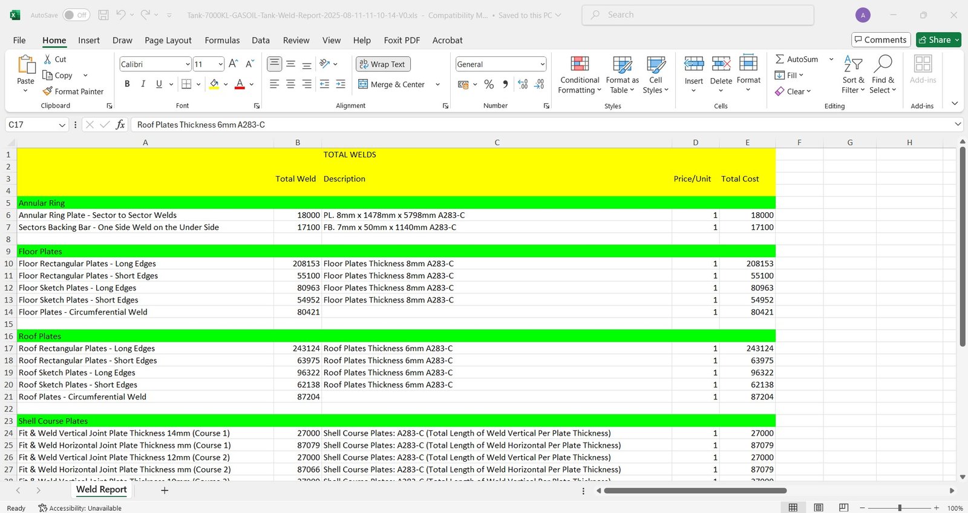Expand the Name Box dropdown arrow
The image size is (968, 513).
(x=62, y=125)
